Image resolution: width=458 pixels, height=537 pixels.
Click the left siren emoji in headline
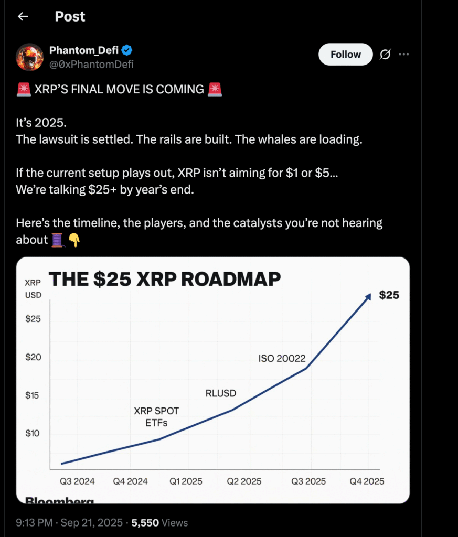24,90
